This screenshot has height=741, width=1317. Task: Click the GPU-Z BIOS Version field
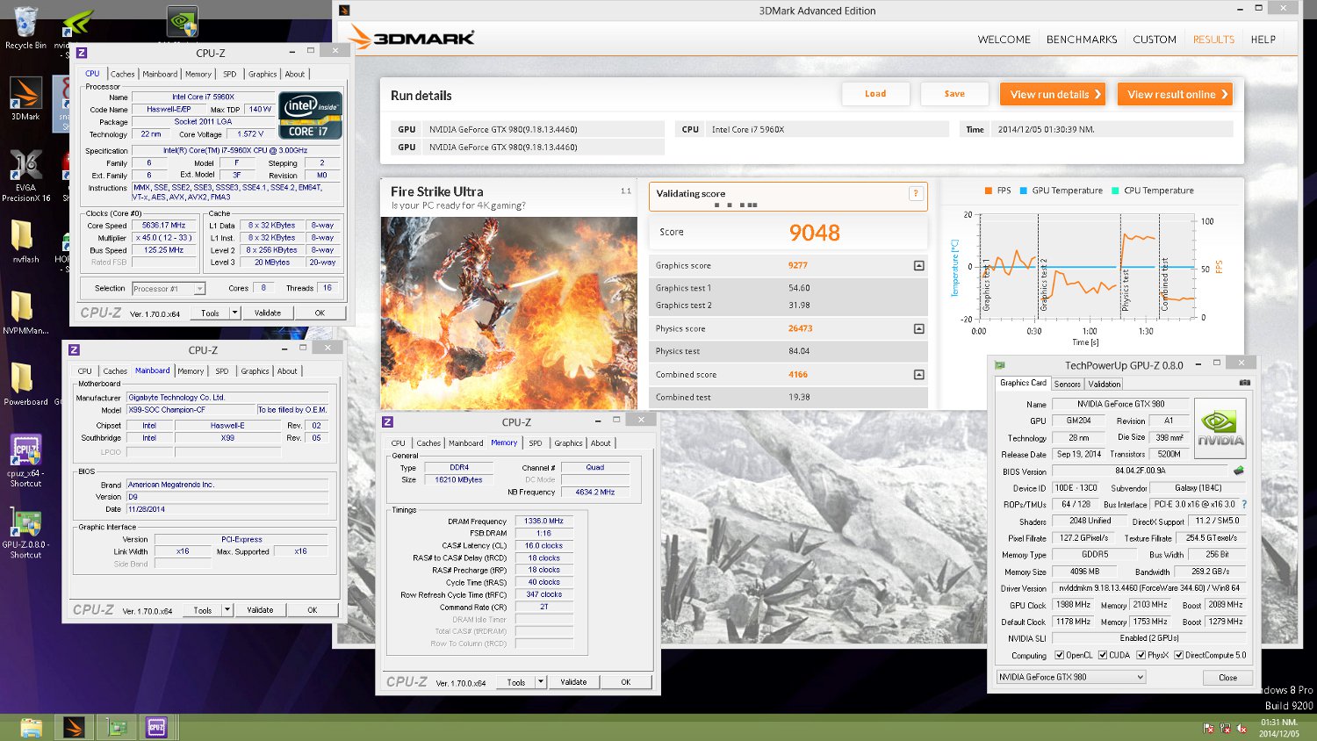[x=1140, y=471]
